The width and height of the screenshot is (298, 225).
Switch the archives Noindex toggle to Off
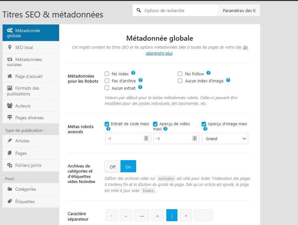[x=112, y=166]
